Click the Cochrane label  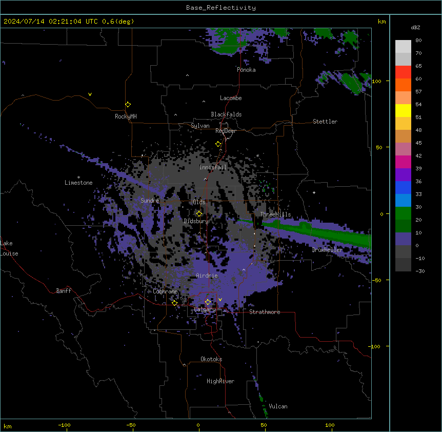(165, 291)
